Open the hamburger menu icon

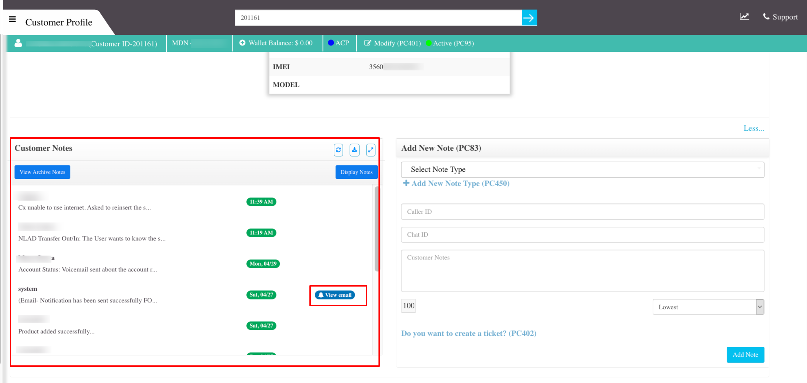tap(12, 19)
